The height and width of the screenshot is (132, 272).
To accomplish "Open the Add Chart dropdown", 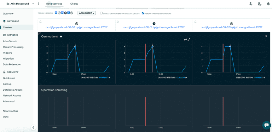I will click(87, 13).
